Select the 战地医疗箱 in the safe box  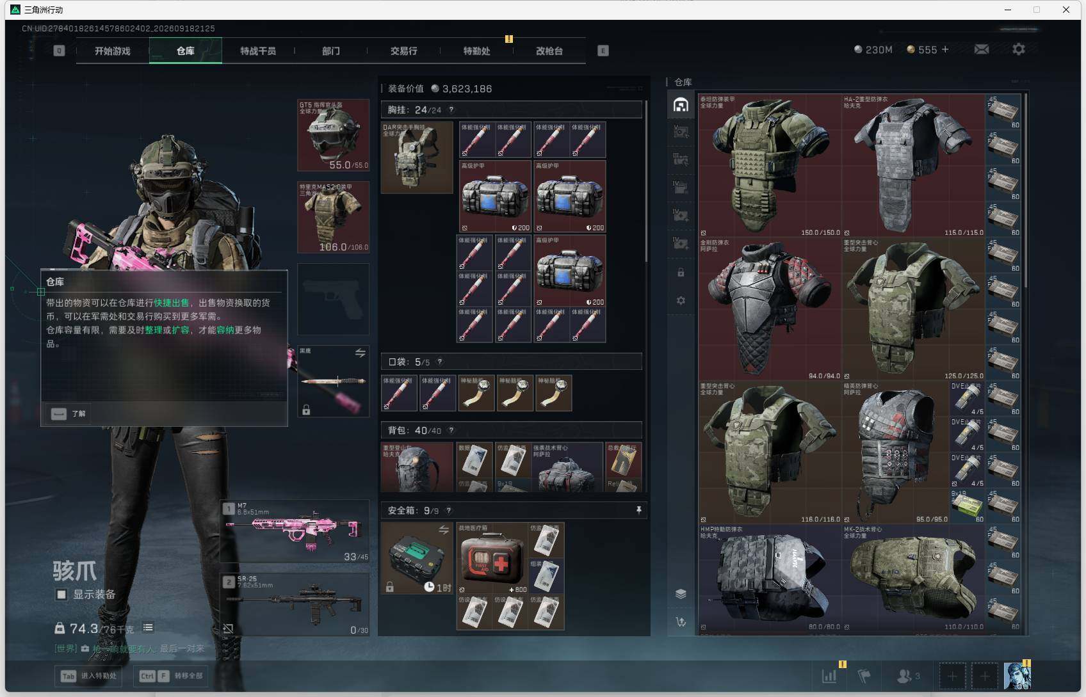point(492,558)
